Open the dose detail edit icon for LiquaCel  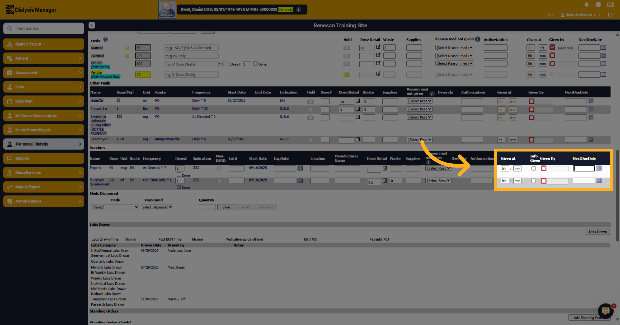(x=358, y=101)
